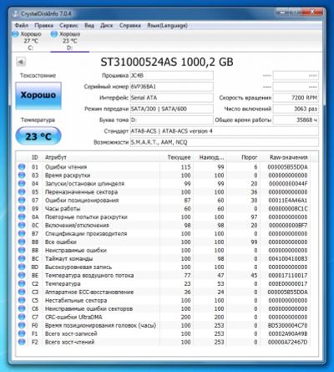Click the S.M.A.R.T., AAM, NCQ features field
Screen dimensions: 334x372
click(225, 142)
